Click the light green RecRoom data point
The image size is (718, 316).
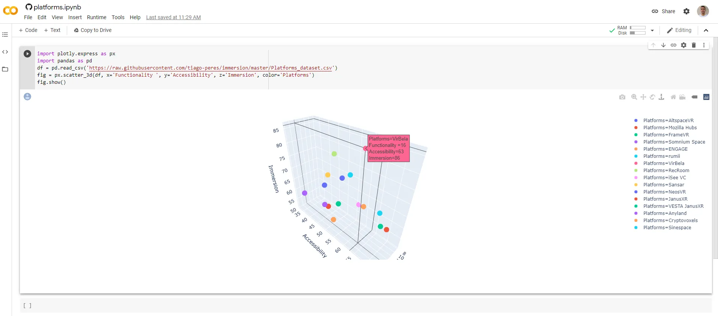point(334,154)
